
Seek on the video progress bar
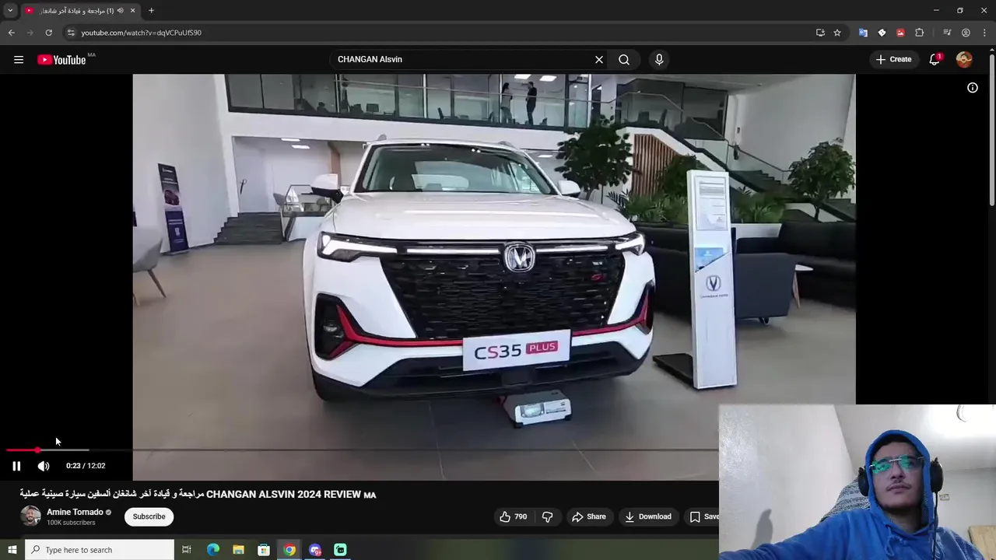[363, 450]
